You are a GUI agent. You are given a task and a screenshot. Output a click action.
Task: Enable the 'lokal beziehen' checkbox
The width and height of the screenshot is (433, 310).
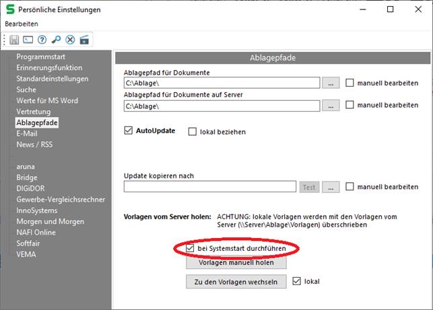point(193,132)
